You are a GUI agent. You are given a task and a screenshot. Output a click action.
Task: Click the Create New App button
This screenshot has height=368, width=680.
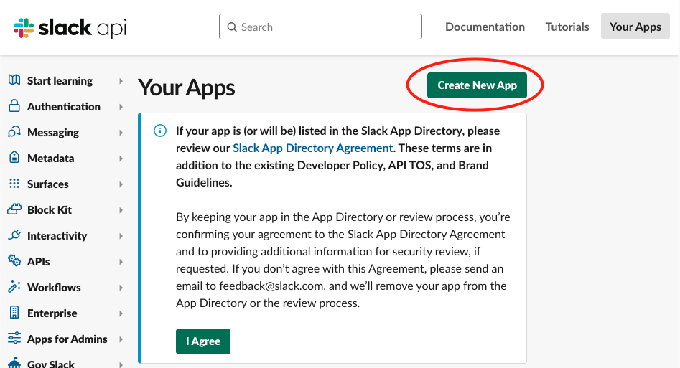(477, 85)
